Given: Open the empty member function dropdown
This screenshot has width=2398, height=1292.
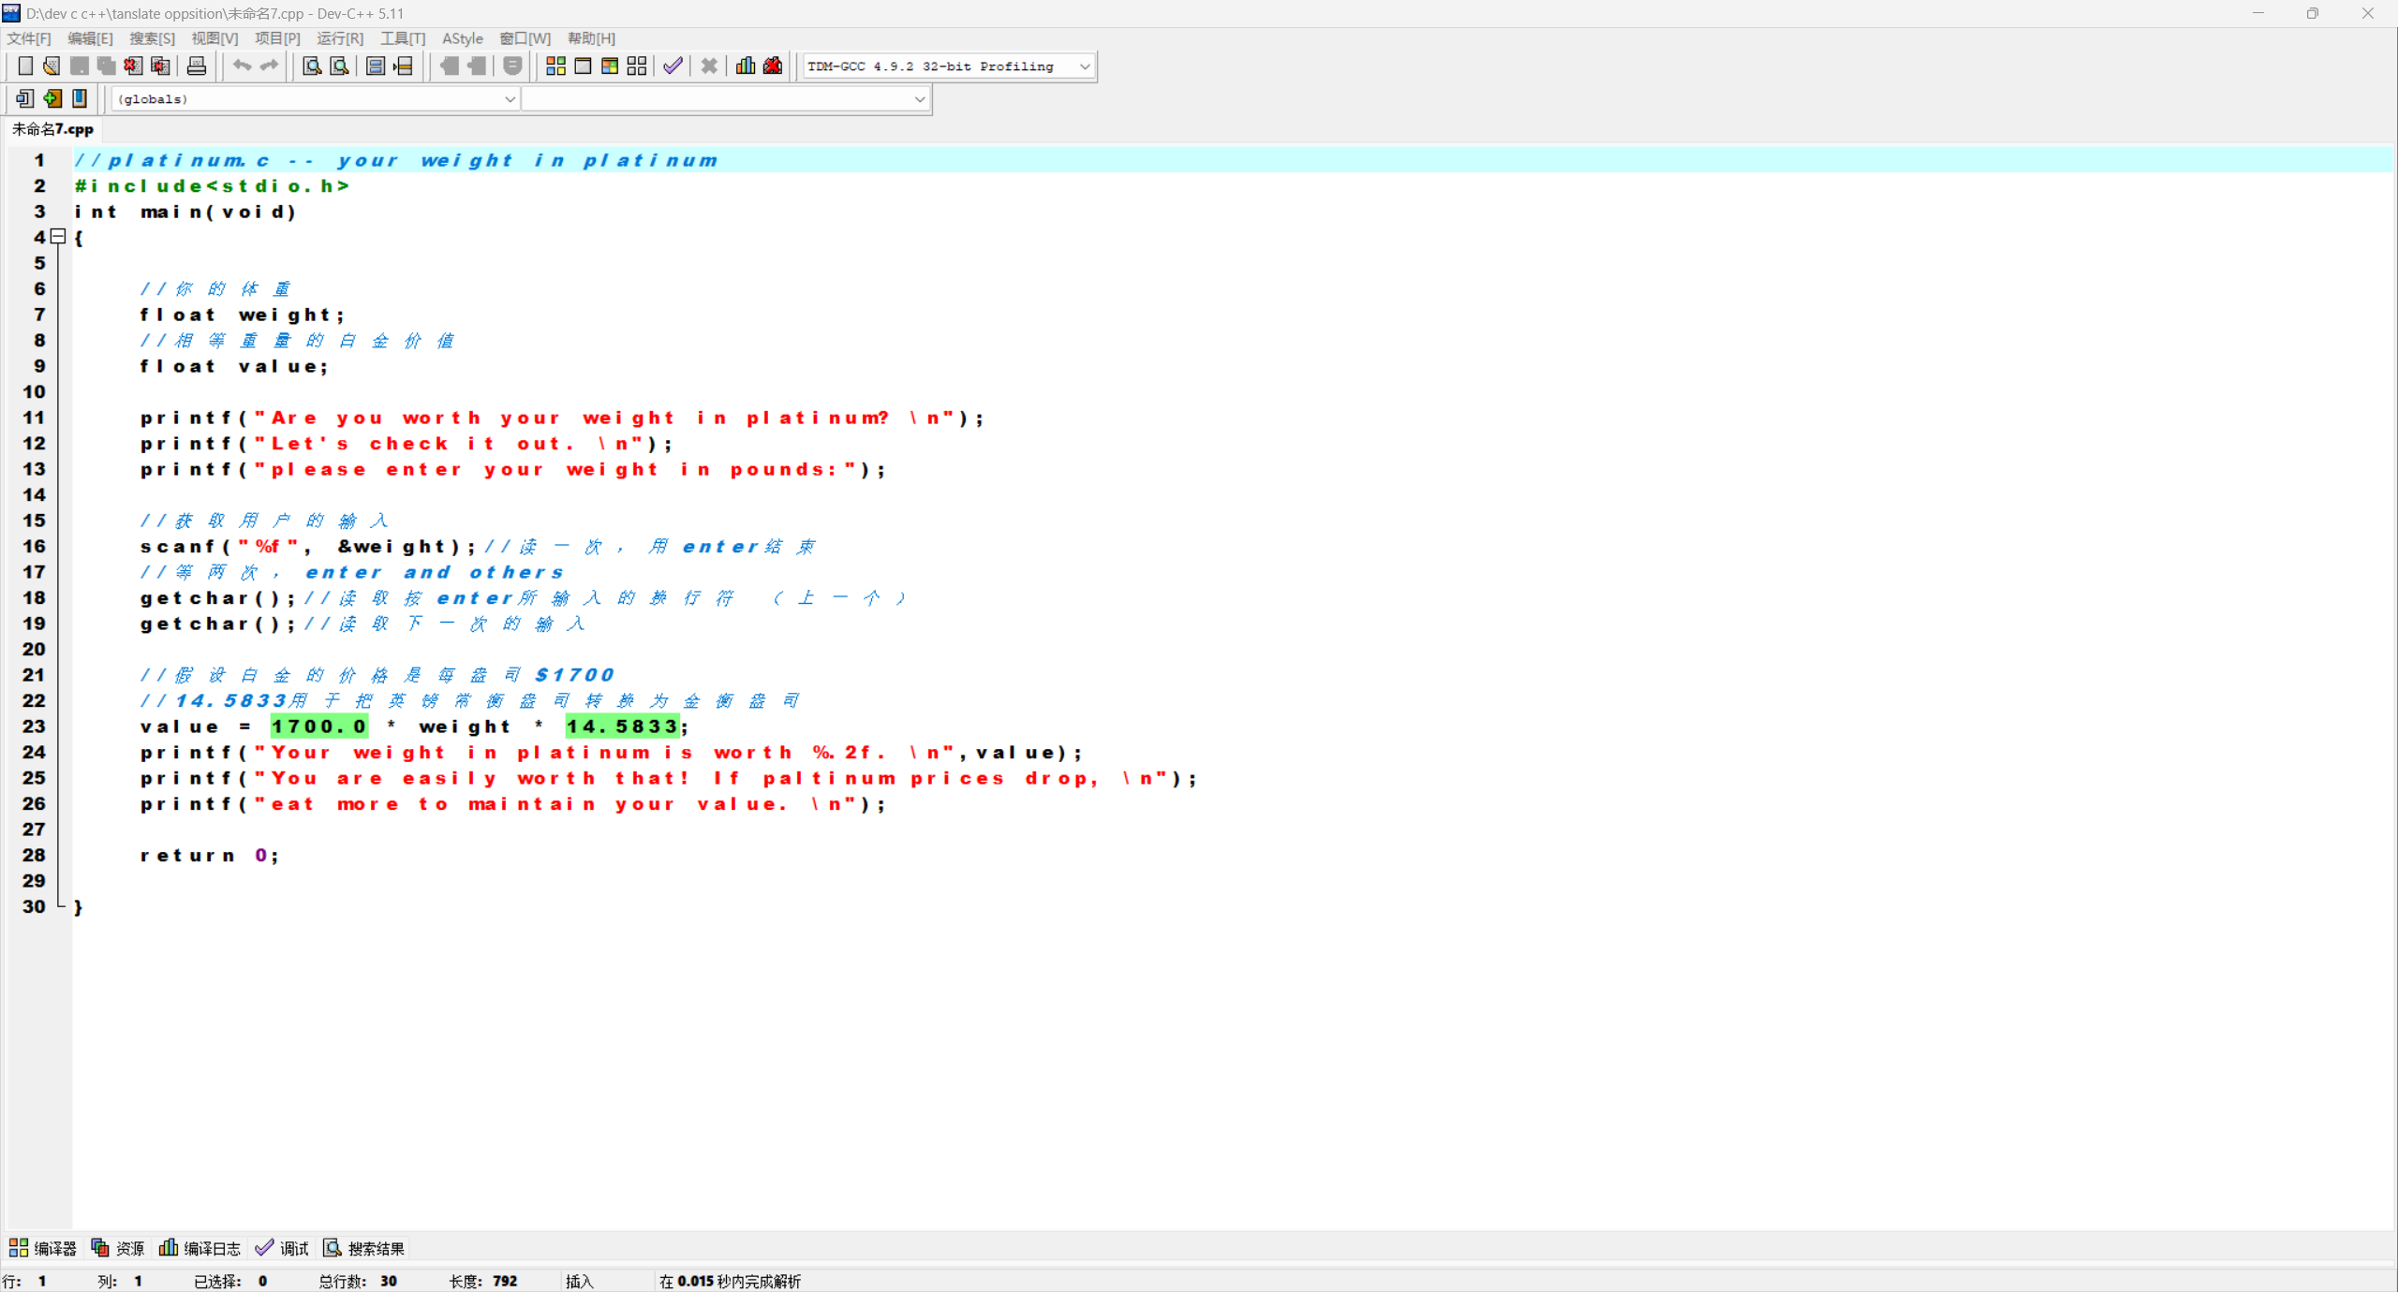Looking at the screenshot, I should coord(919,99).
